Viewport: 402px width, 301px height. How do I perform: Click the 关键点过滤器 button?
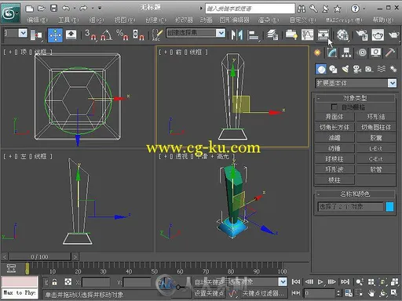263,293
